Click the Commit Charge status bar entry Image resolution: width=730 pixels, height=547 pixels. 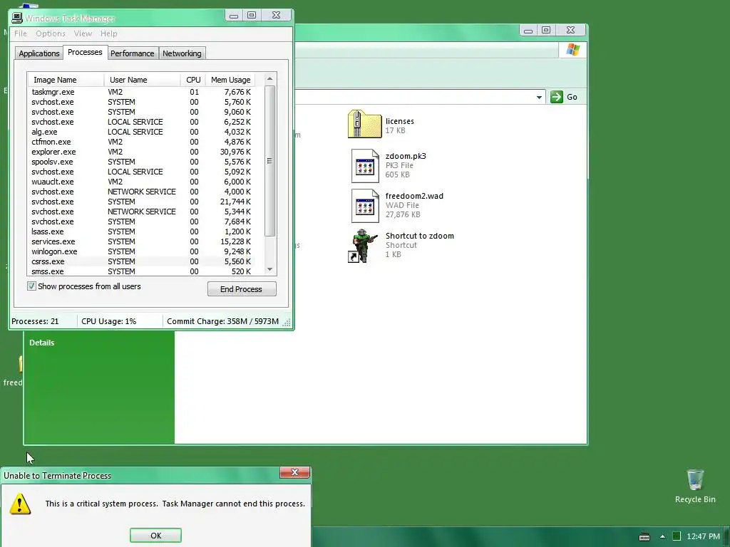pos(222,321)
